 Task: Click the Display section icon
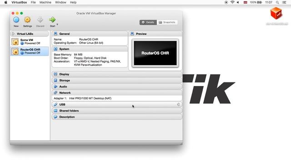tap(55, 74)
